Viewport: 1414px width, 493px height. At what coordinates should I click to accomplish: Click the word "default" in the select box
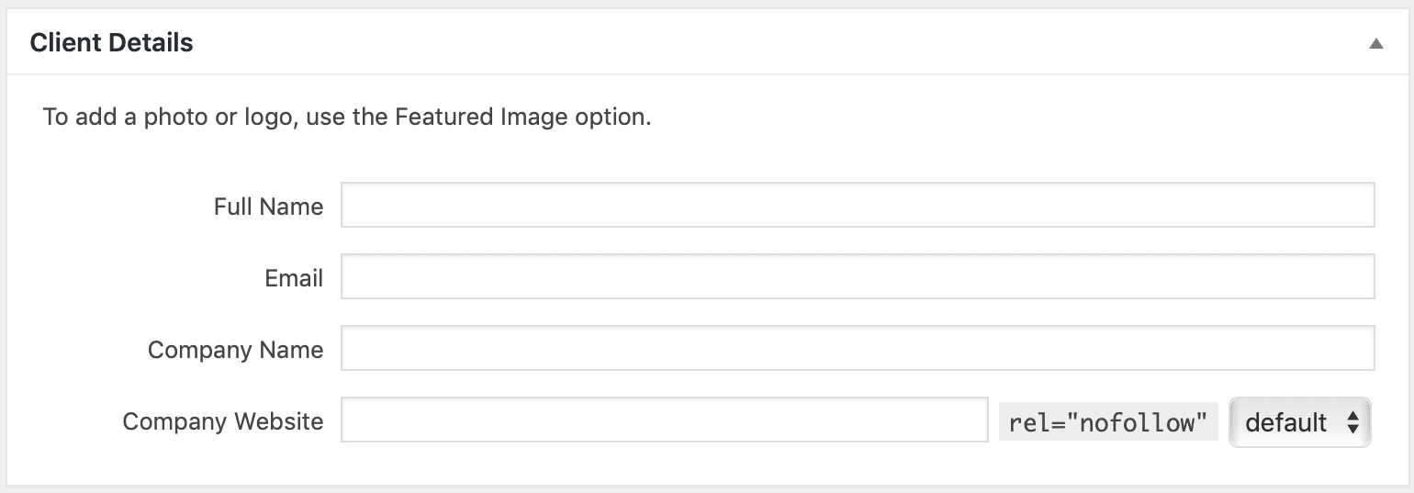coord(1285,422)
